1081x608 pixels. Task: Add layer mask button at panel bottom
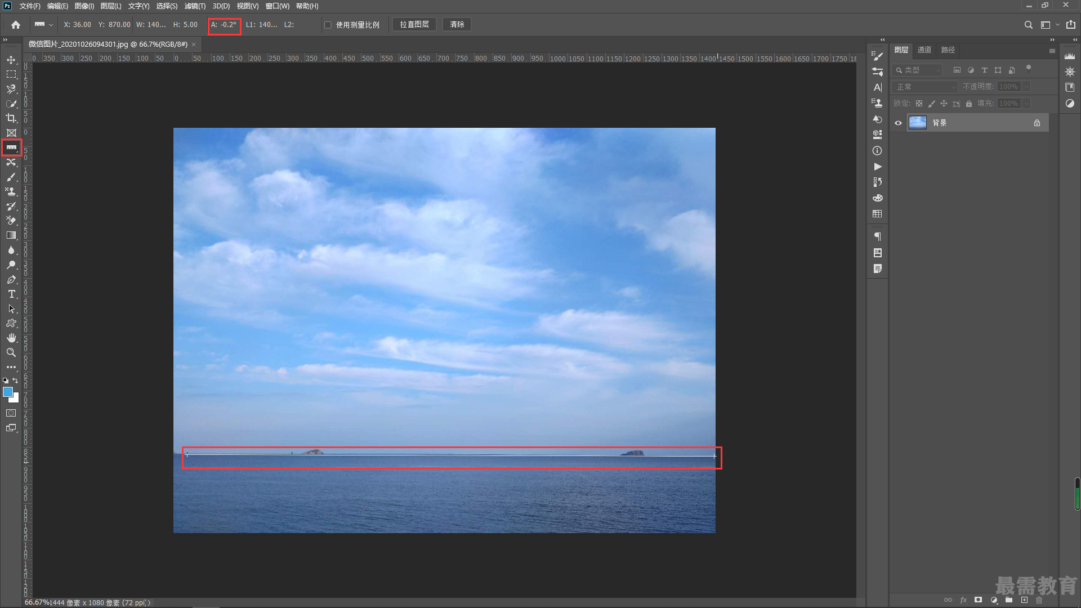coord(979,600)
